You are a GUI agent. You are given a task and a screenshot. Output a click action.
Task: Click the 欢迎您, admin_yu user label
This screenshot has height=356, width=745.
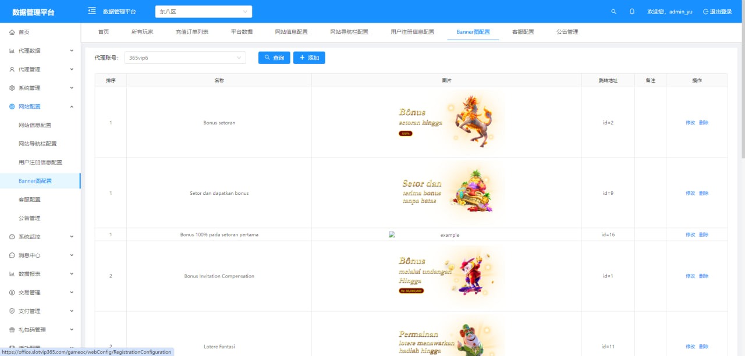pyautogui.click(x=670, y=12)
